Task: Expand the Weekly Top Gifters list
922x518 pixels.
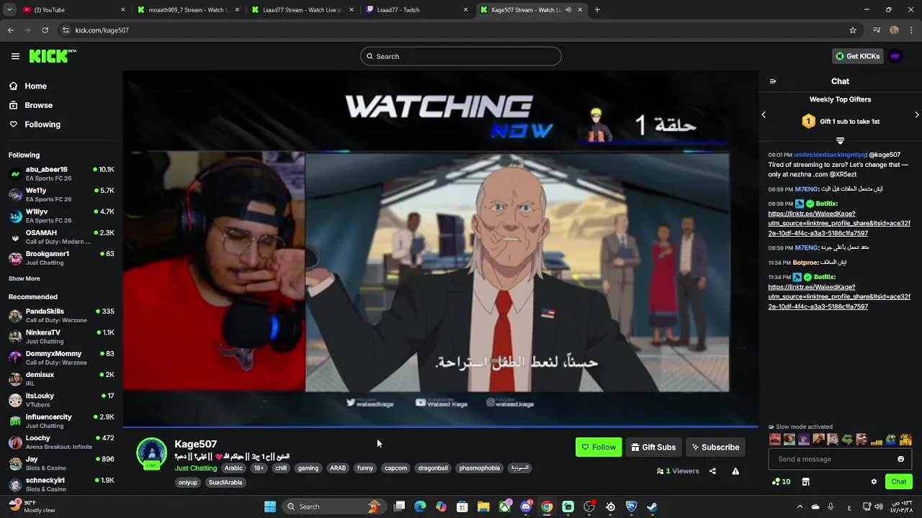Action: (840, 140)
